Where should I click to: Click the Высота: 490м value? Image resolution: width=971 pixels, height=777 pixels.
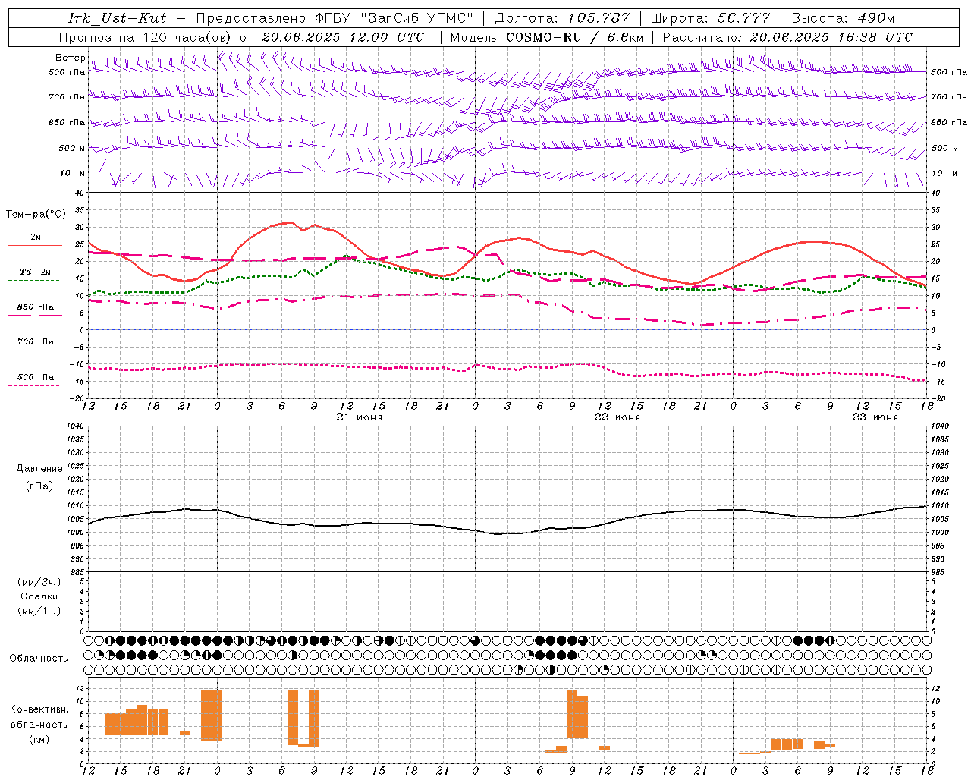click(843, 18)
